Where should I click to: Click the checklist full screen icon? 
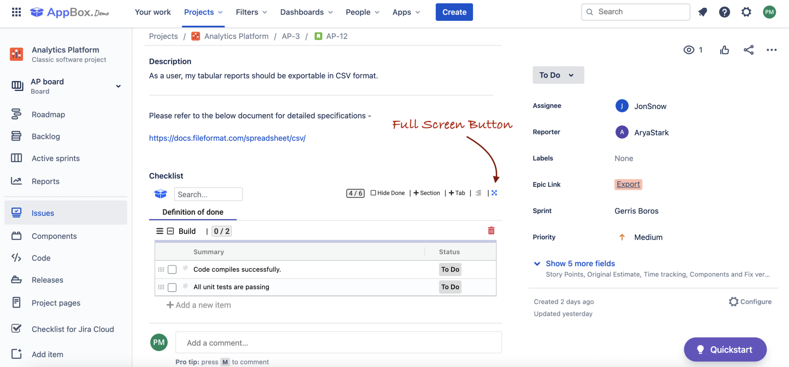coord(494,193)
